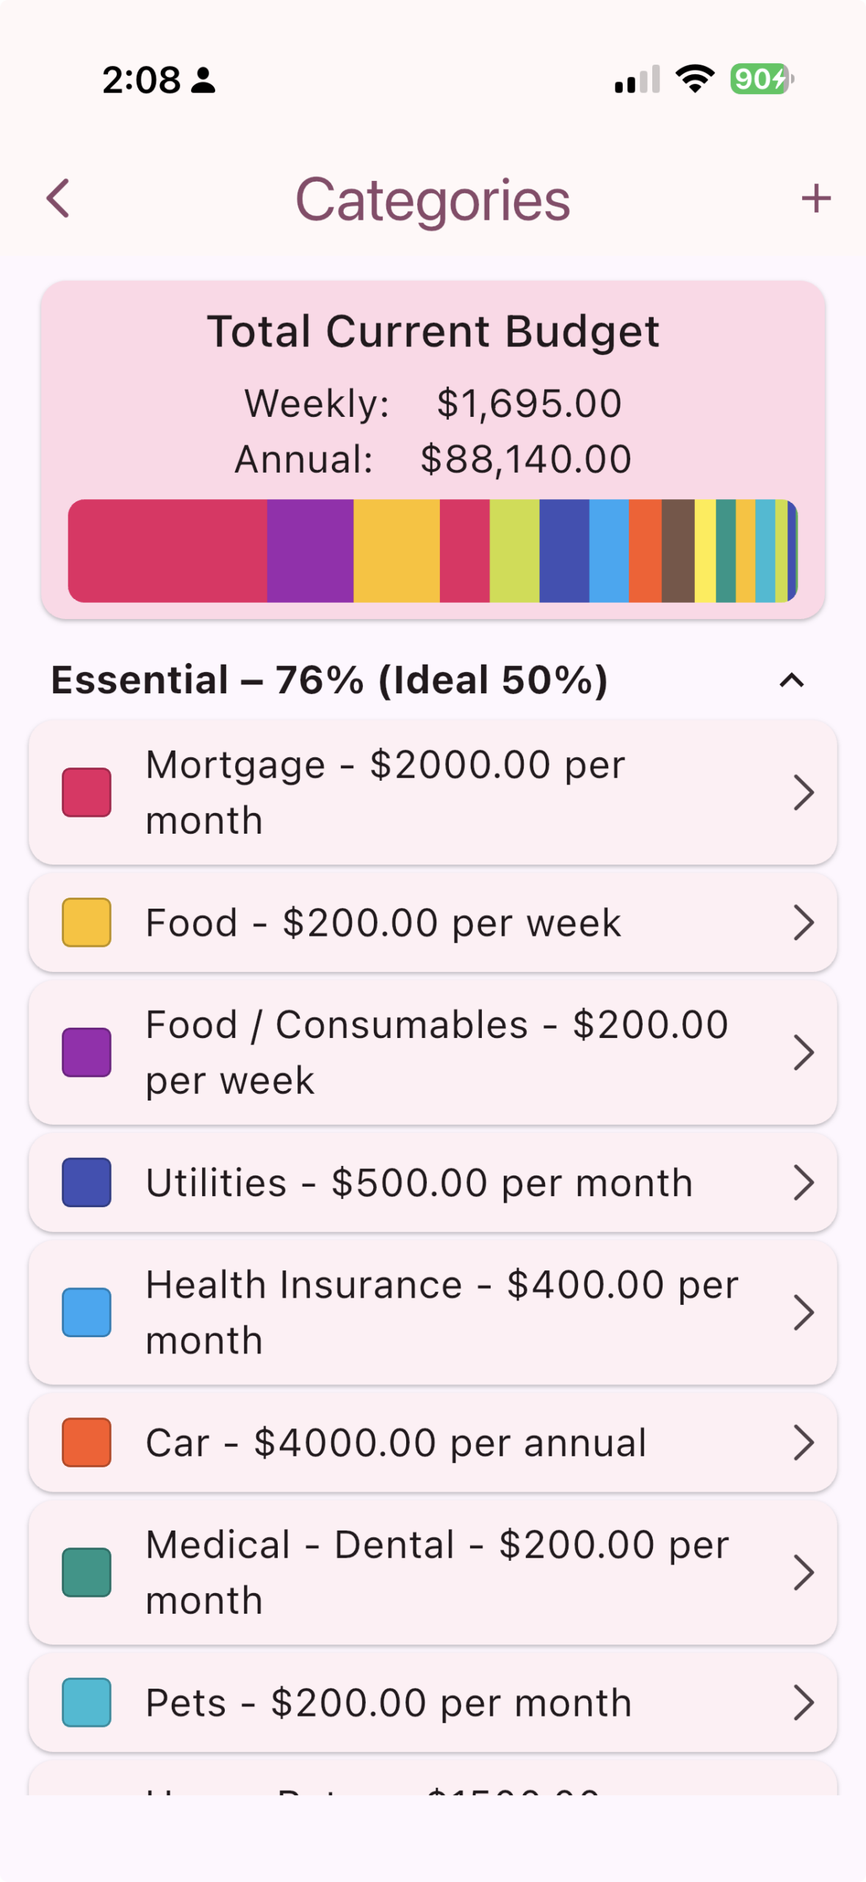866x1882 pixels.
Task: Tap Essential – 76% (Ideal 50%) header
Action: click(329, 680)
